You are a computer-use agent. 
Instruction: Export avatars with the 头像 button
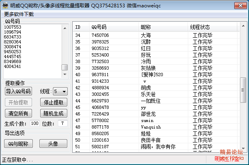point(53,144)
